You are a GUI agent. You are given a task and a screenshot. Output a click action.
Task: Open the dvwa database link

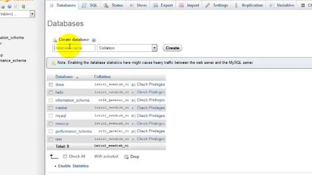[x=59, y=85]
